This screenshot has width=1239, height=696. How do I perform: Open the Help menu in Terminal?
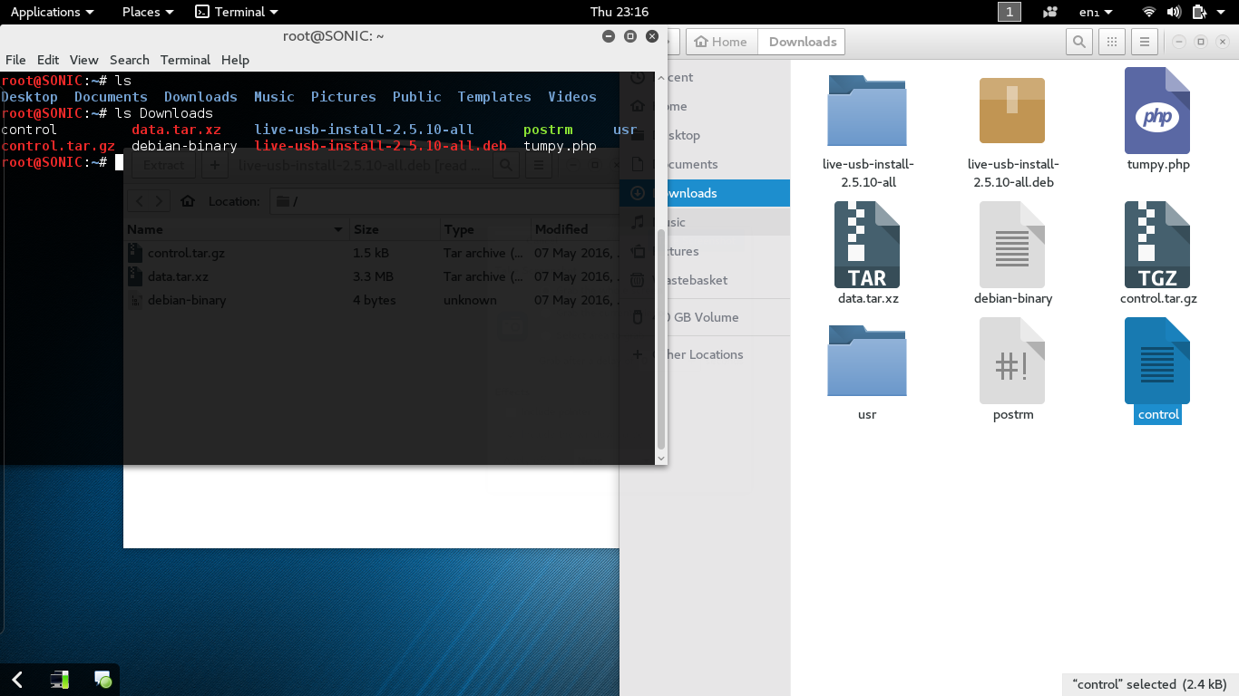pos(235,60)
